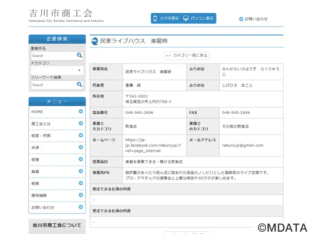The height and width of the screenshot is (234, 312).
Task: Click the arrow icon next to 税務
Action: (81, 183)
